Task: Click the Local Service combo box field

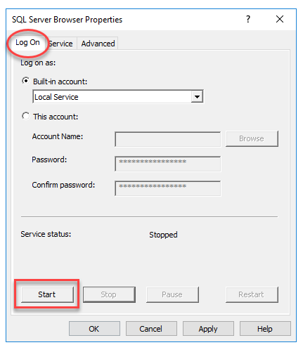Action: (118, 96)
